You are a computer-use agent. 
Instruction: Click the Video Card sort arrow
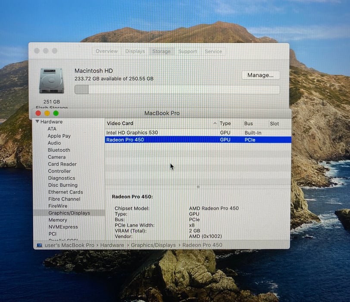click(x=215, y=123)
